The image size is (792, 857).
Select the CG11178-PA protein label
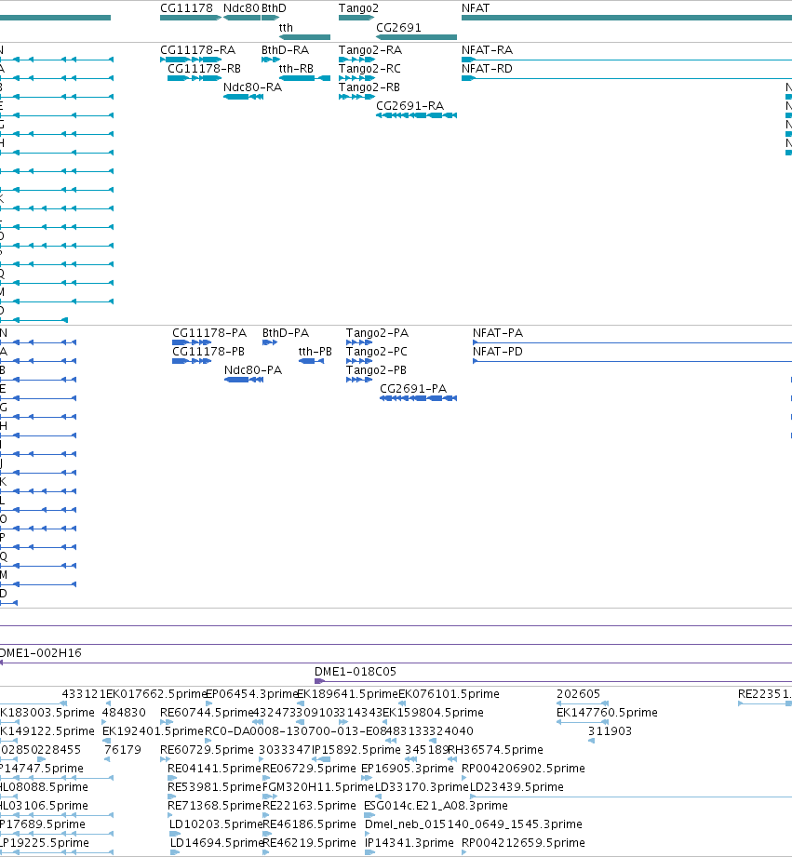[209, 333]
